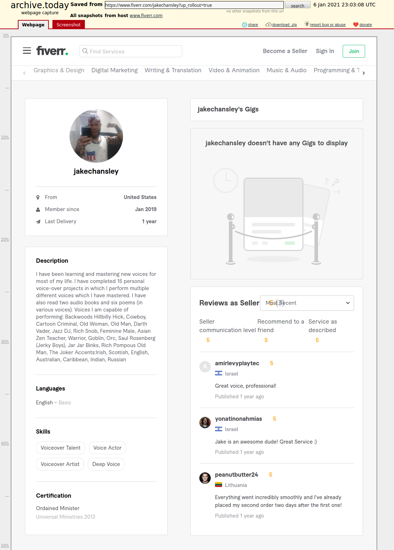
Task: Click Sign In link
Action: click(x=325, y=51)
